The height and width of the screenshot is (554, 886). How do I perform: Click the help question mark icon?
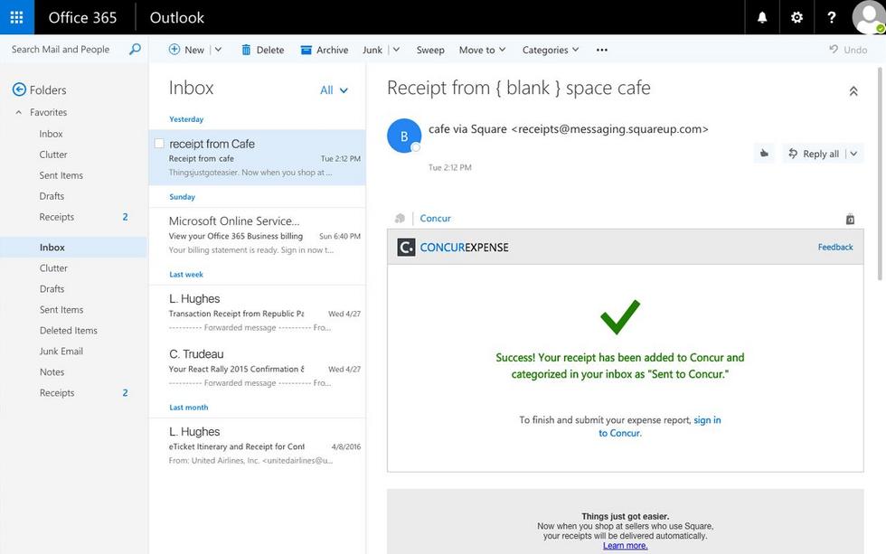(831, 17)
